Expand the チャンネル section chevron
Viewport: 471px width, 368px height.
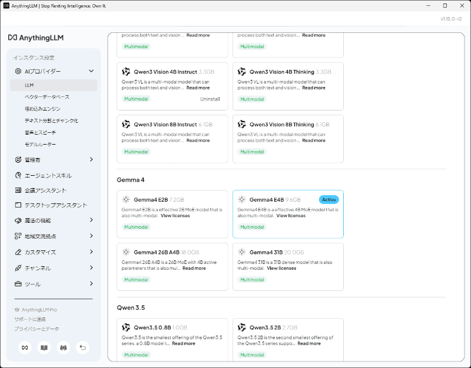click(x=91, y=268)
